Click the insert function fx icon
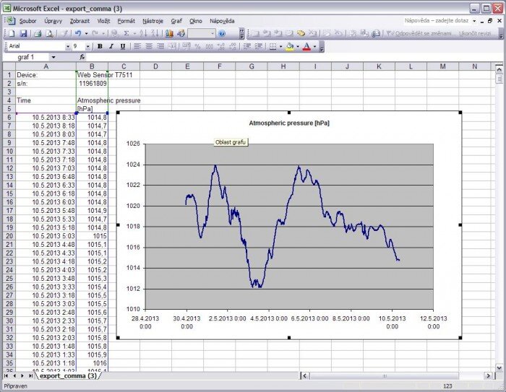 [82, 57]
